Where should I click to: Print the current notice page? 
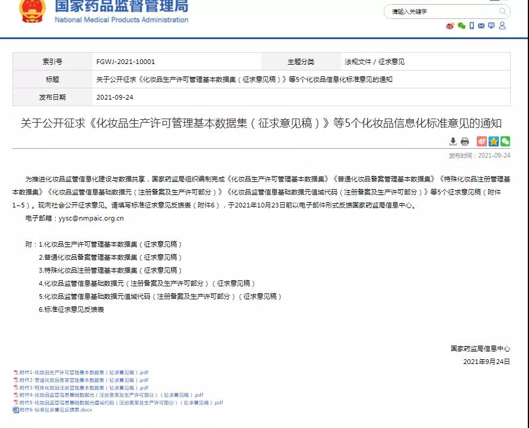click(465, 142)
